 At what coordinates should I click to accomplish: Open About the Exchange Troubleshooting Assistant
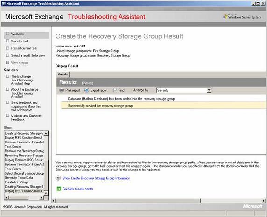tap(25, 93)
